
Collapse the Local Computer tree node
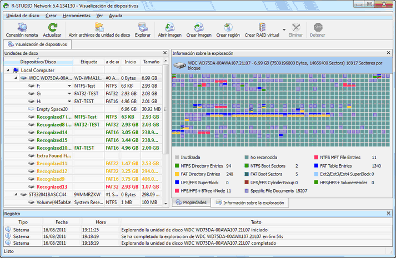pos(8,70)
